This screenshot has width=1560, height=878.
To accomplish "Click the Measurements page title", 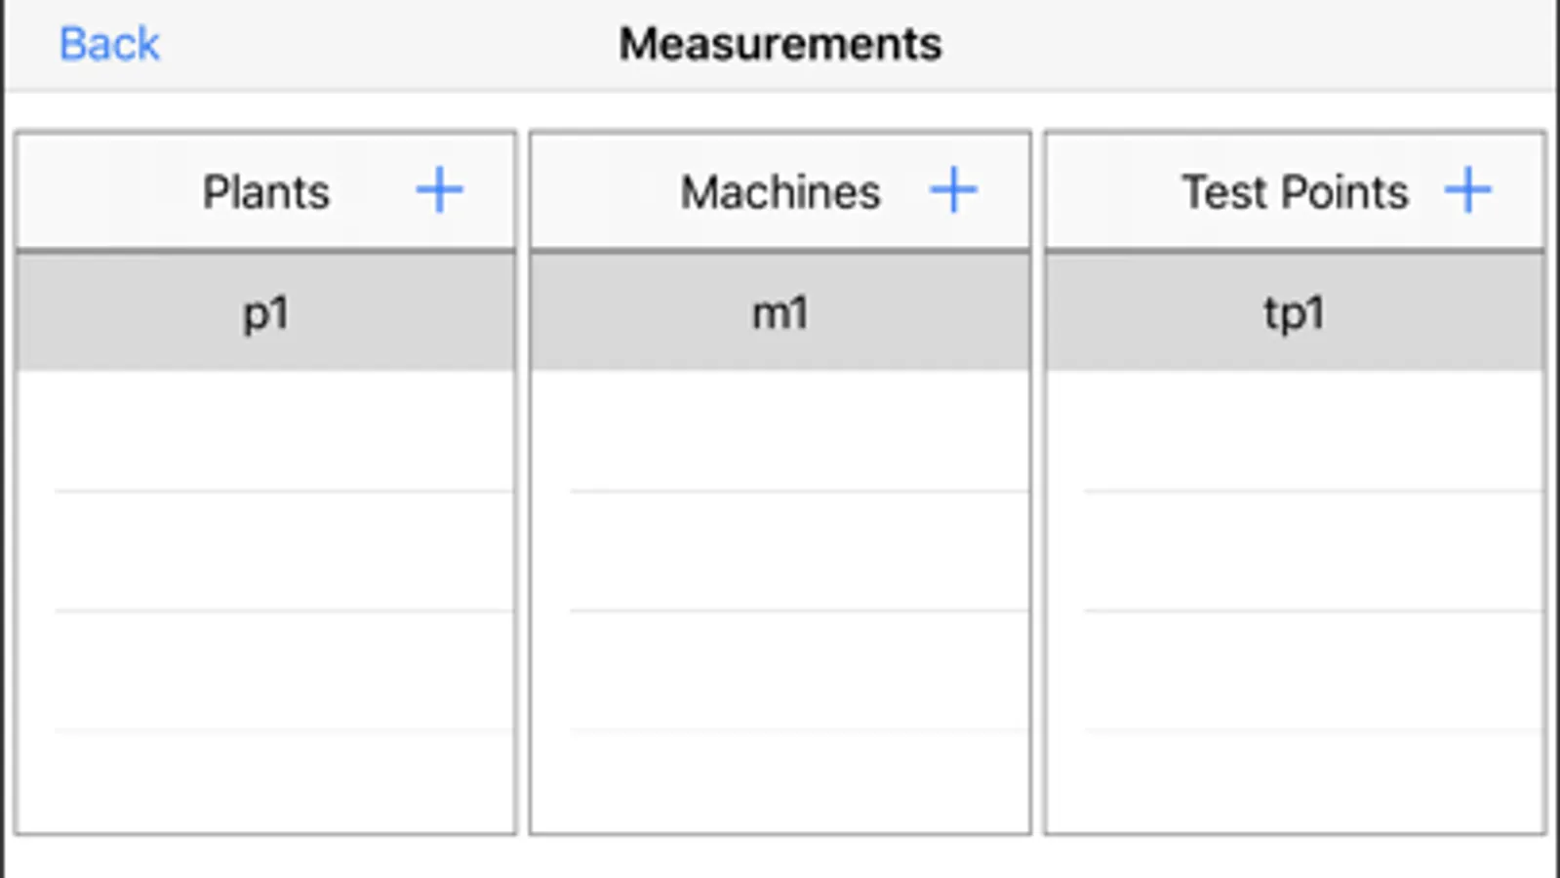I will [780, 44].
